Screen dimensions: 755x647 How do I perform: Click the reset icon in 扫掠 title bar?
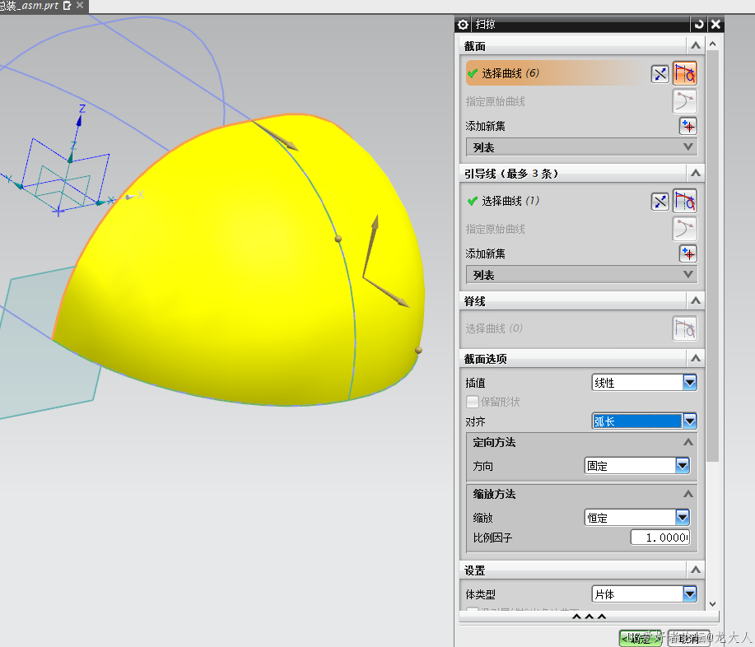coord(699,25)
